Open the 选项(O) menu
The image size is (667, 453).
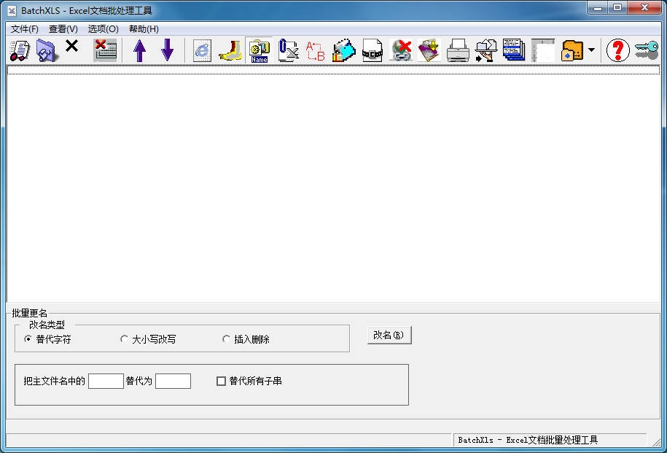point(103,29)
